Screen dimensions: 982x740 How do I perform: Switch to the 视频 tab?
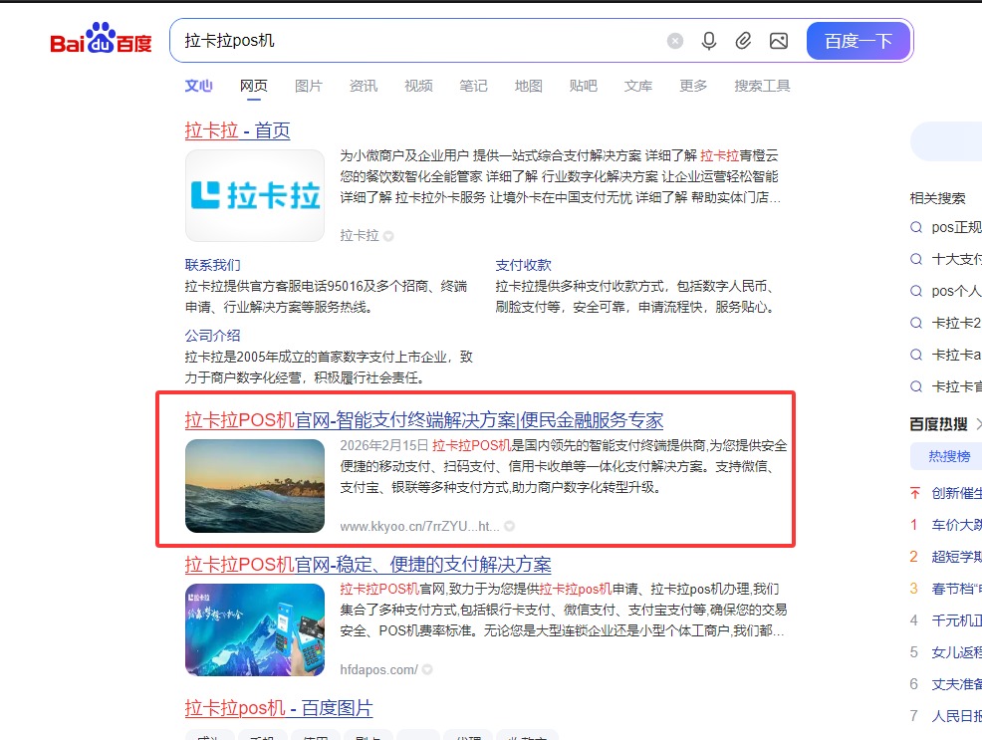coord(418,86)
